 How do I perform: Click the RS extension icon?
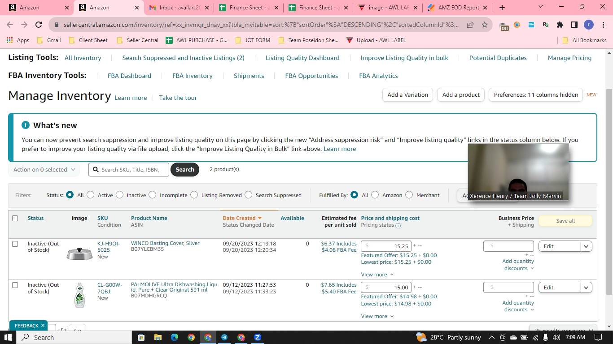[546, 25]
